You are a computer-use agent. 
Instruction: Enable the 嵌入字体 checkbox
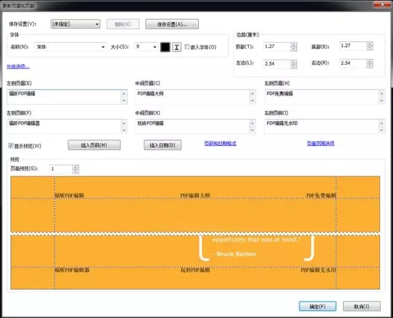click(x=187, y=47)
